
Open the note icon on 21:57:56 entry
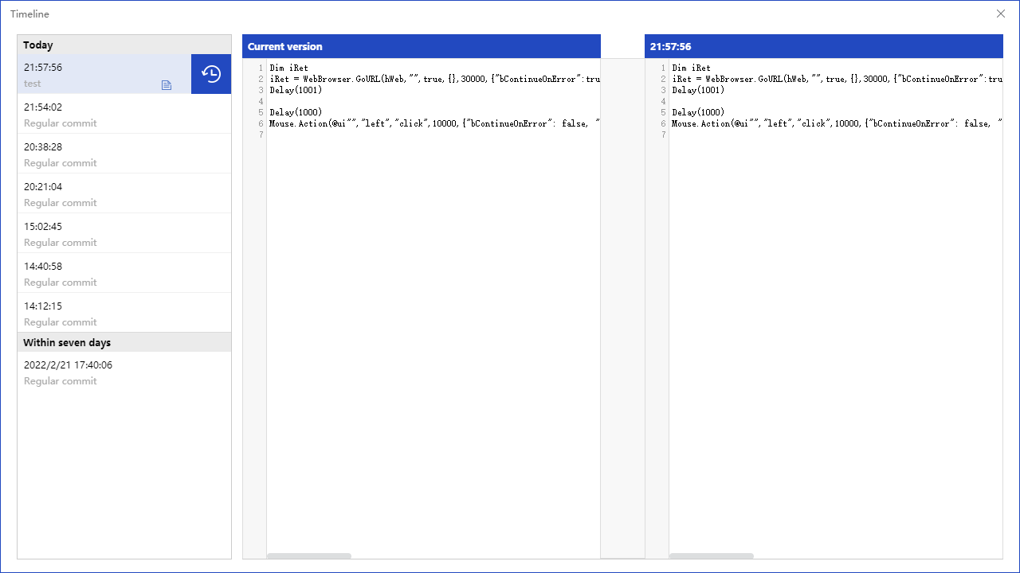pyautogui.click(x=167, y=85)
